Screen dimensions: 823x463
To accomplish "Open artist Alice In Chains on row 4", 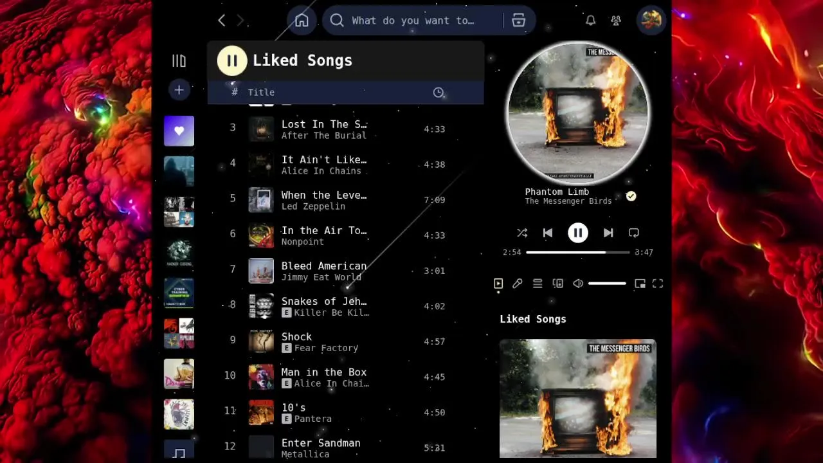I will tap(321, 171).
